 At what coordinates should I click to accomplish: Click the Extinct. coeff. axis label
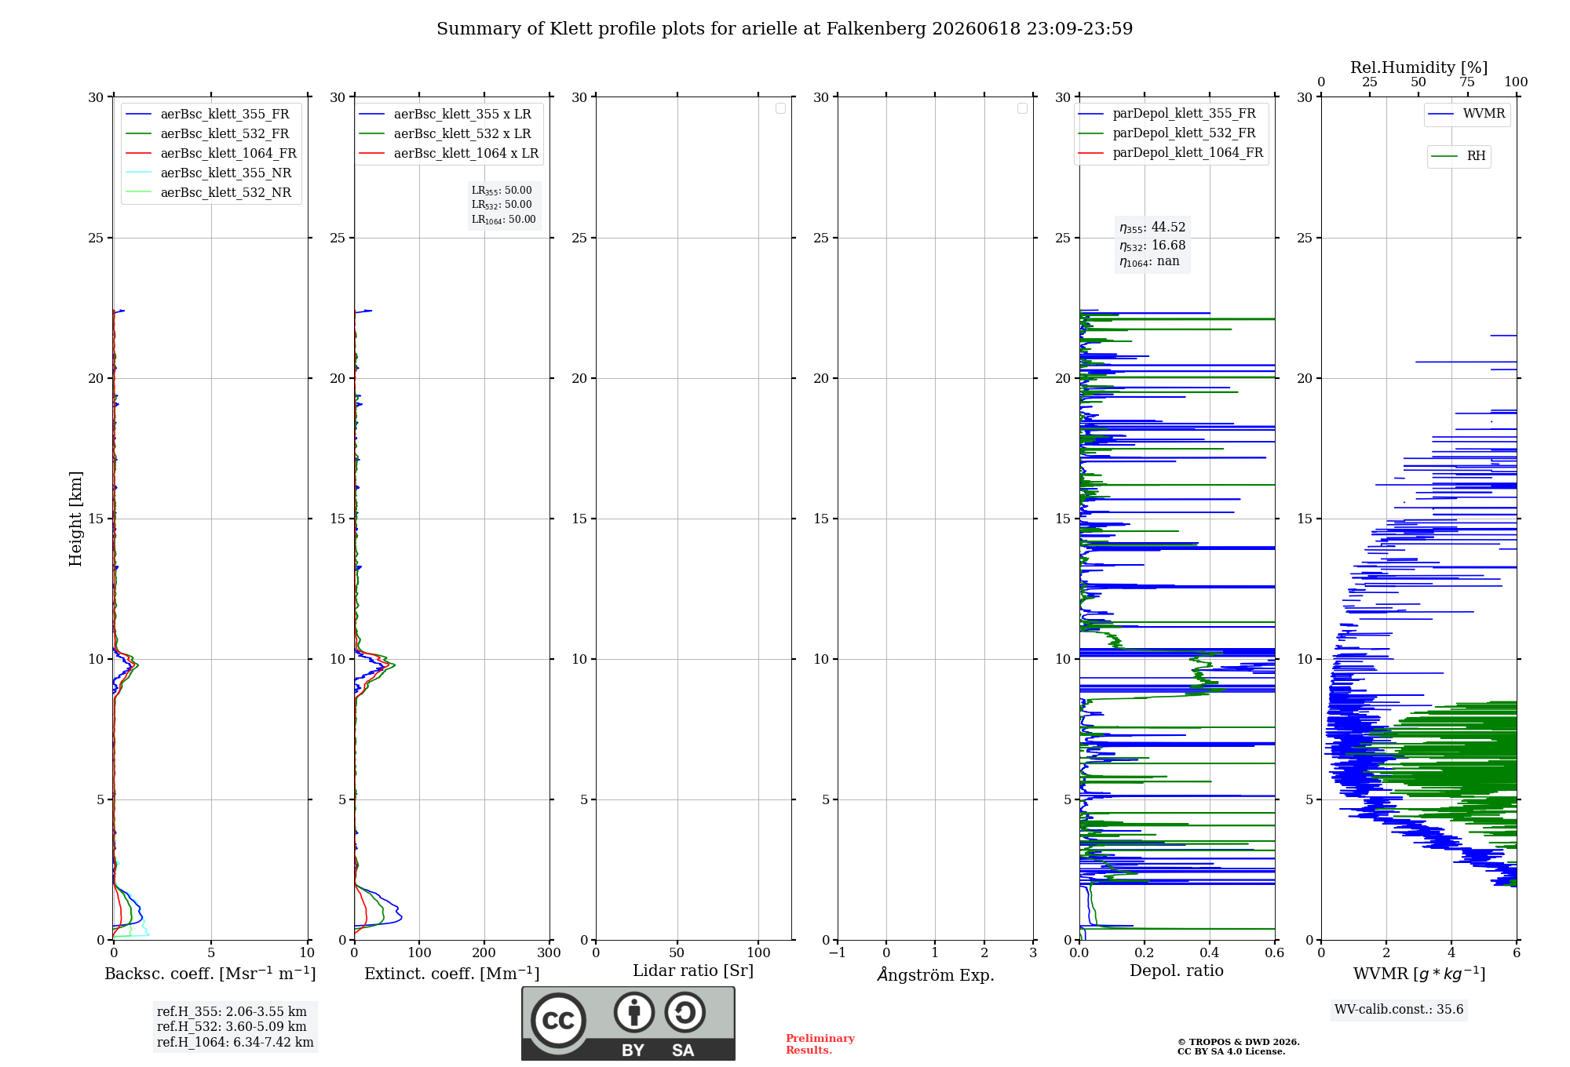(x=452, y=974)
